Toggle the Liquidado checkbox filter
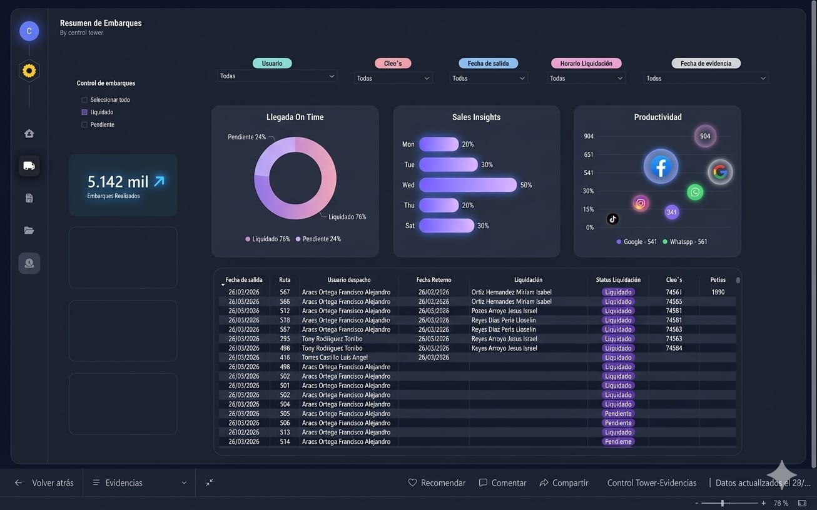The height and width of the screenshot is (510, 817). [84, 112]
